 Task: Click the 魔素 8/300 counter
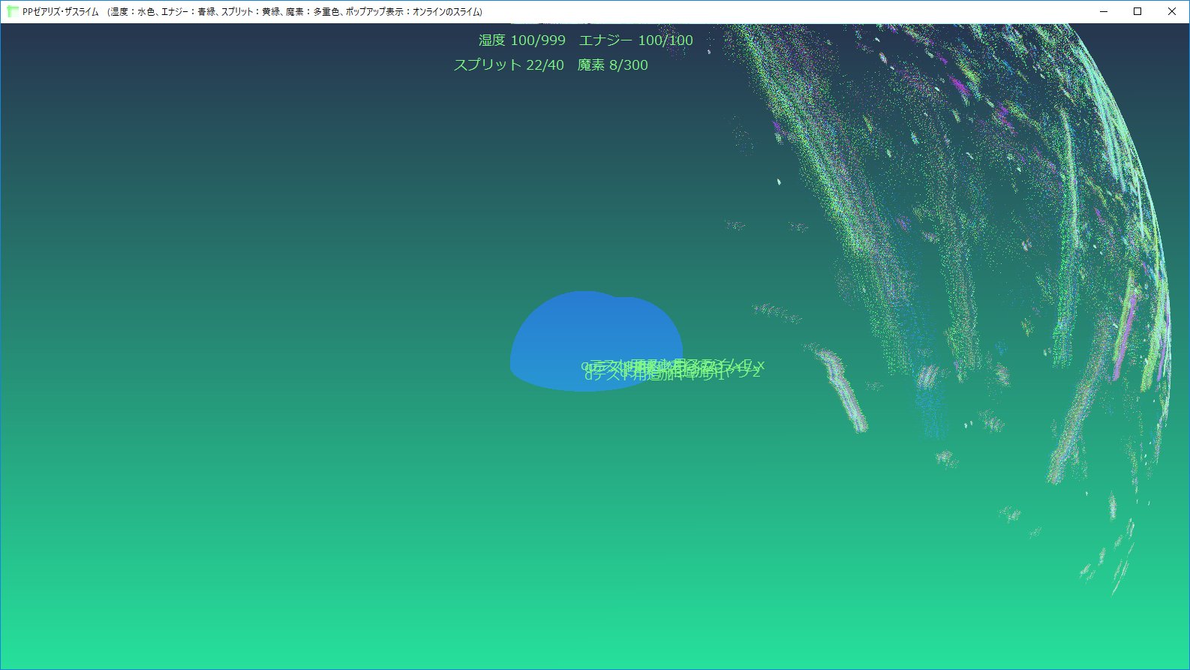click(612, 65)
